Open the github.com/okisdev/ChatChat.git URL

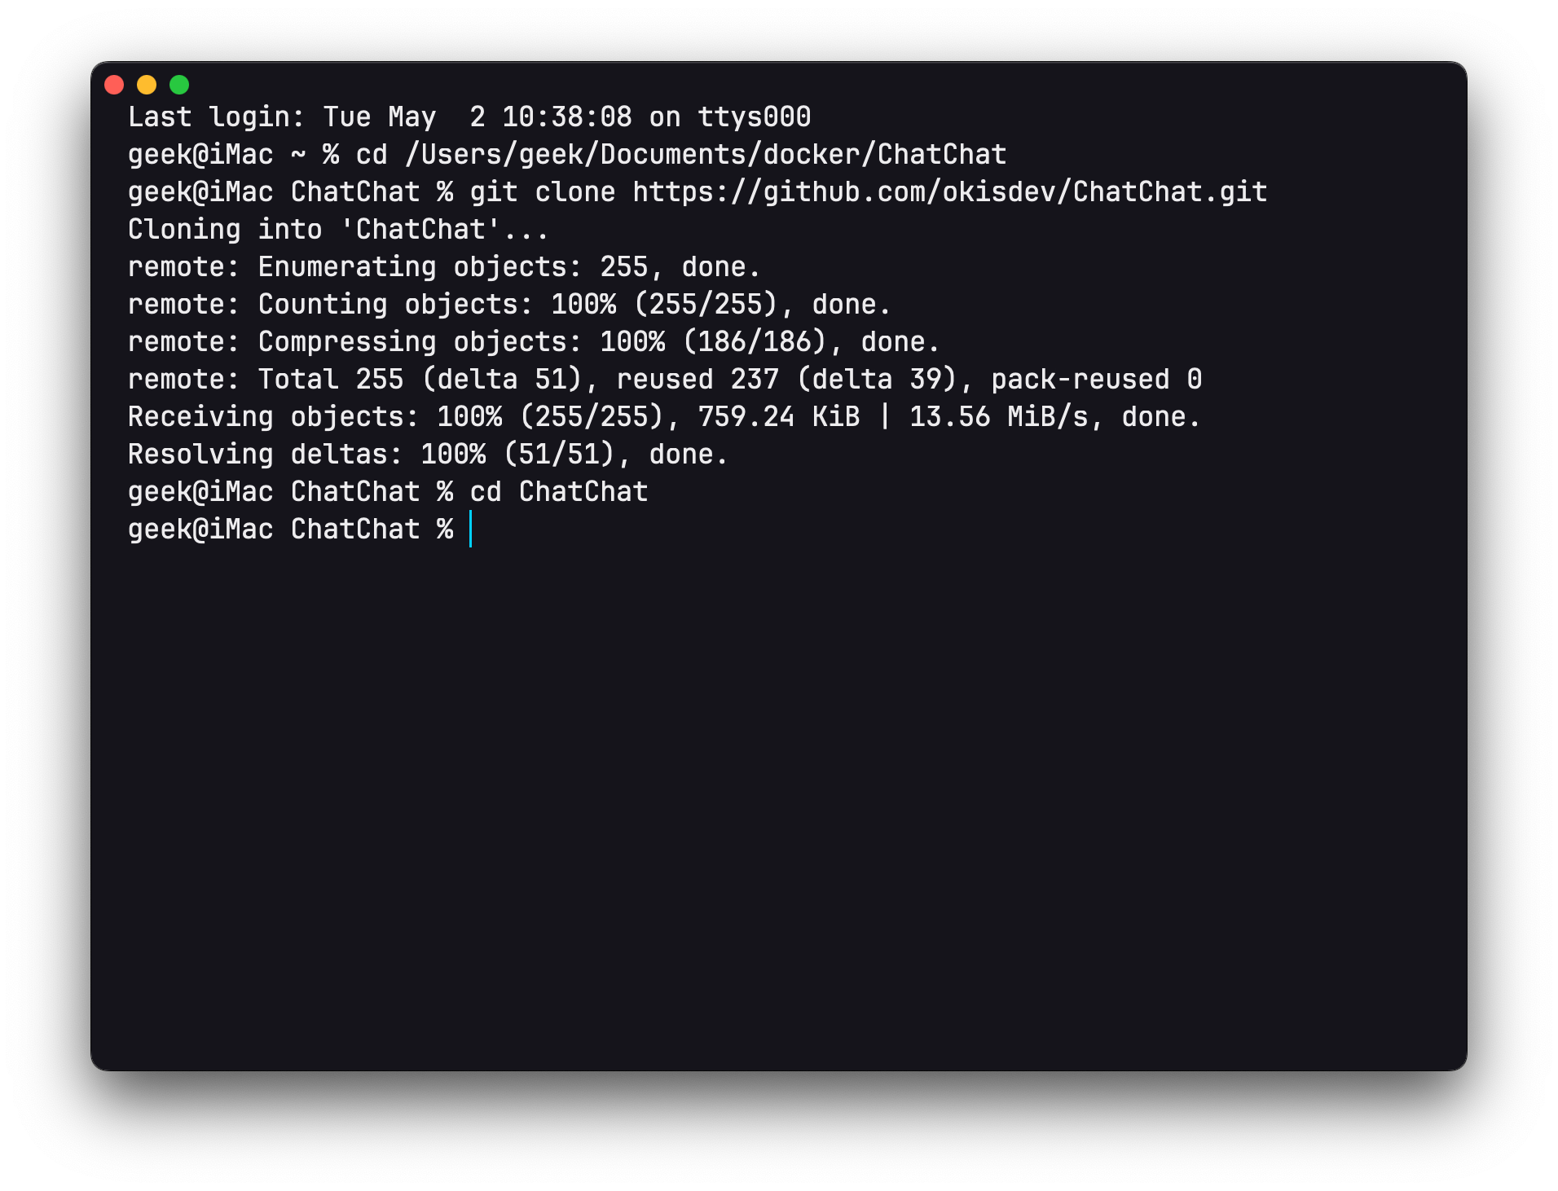click(x=949, y=192)
